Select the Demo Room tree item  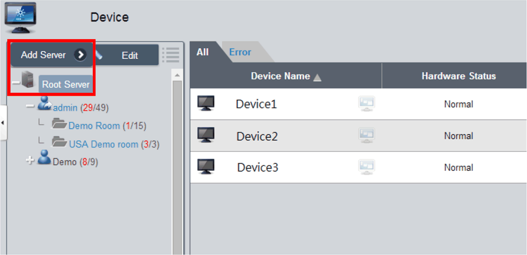click(x=94, y=126)
